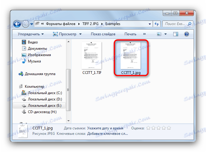This screenshot has width=206, height=152.
Task: Refresh the folder with the refresh icon
Action: pyautogui.click(x=157, y=24)
